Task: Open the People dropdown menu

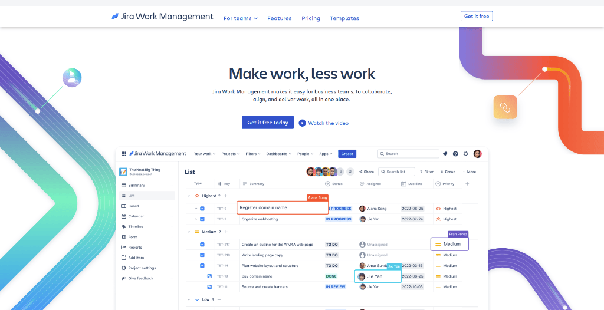Action: 305,154
